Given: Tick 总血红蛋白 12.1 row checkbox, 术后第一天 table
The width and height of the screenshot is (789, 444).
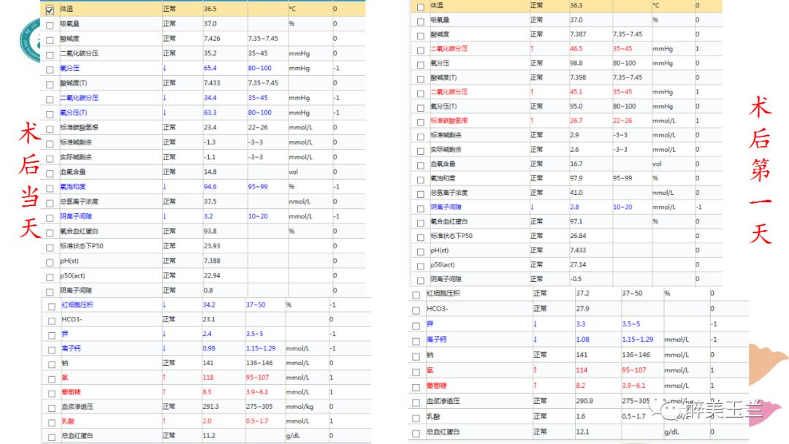Looking at the screenshot, I should coord(416,434).
